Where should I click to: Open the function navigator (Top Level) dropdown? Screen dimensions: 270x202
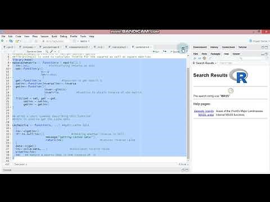click(x=21, y=164)
